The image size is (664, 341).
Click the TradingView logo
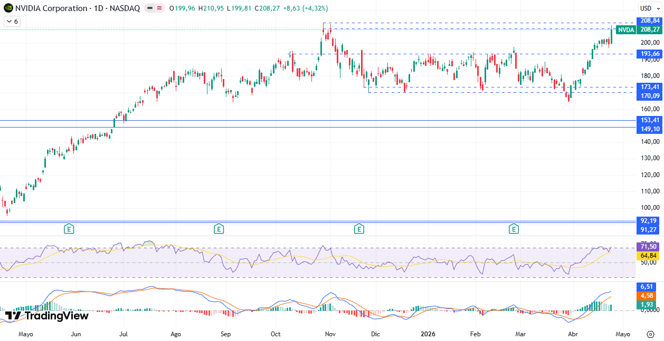click(x=47, y=316)
